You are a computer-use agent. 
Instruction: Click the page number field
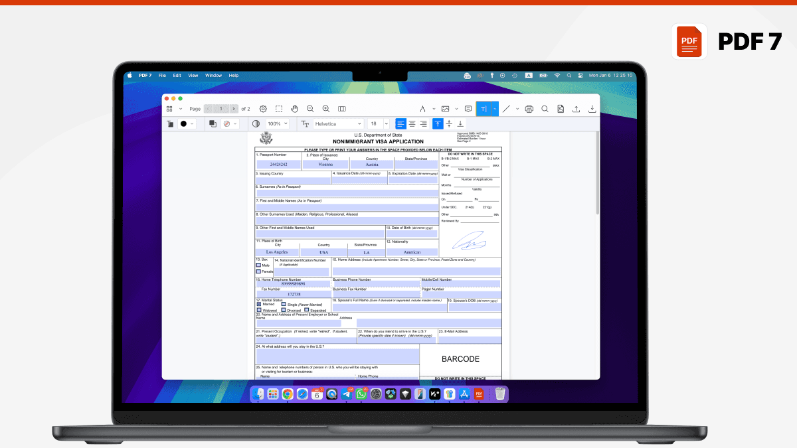[x=221, y=109]
